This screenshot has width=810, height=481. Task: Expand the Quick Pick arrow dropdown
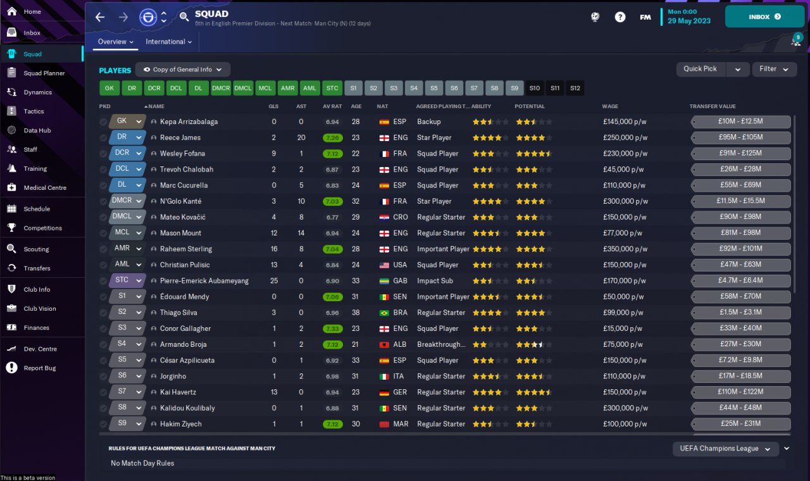coord(738,69)
